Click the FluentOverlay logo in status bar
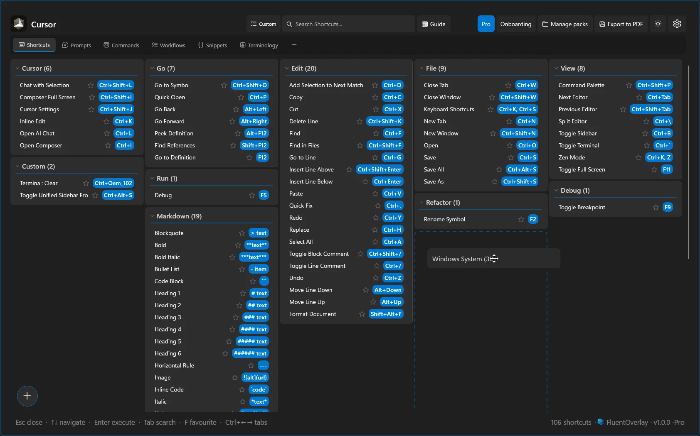This screenshot has width=700, height=436. 600,422
